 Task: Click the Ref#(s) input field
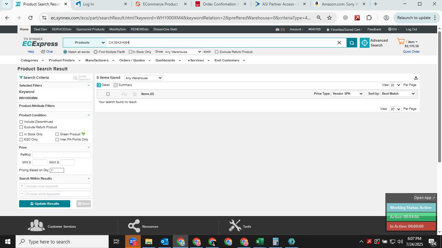coord(61,155)
